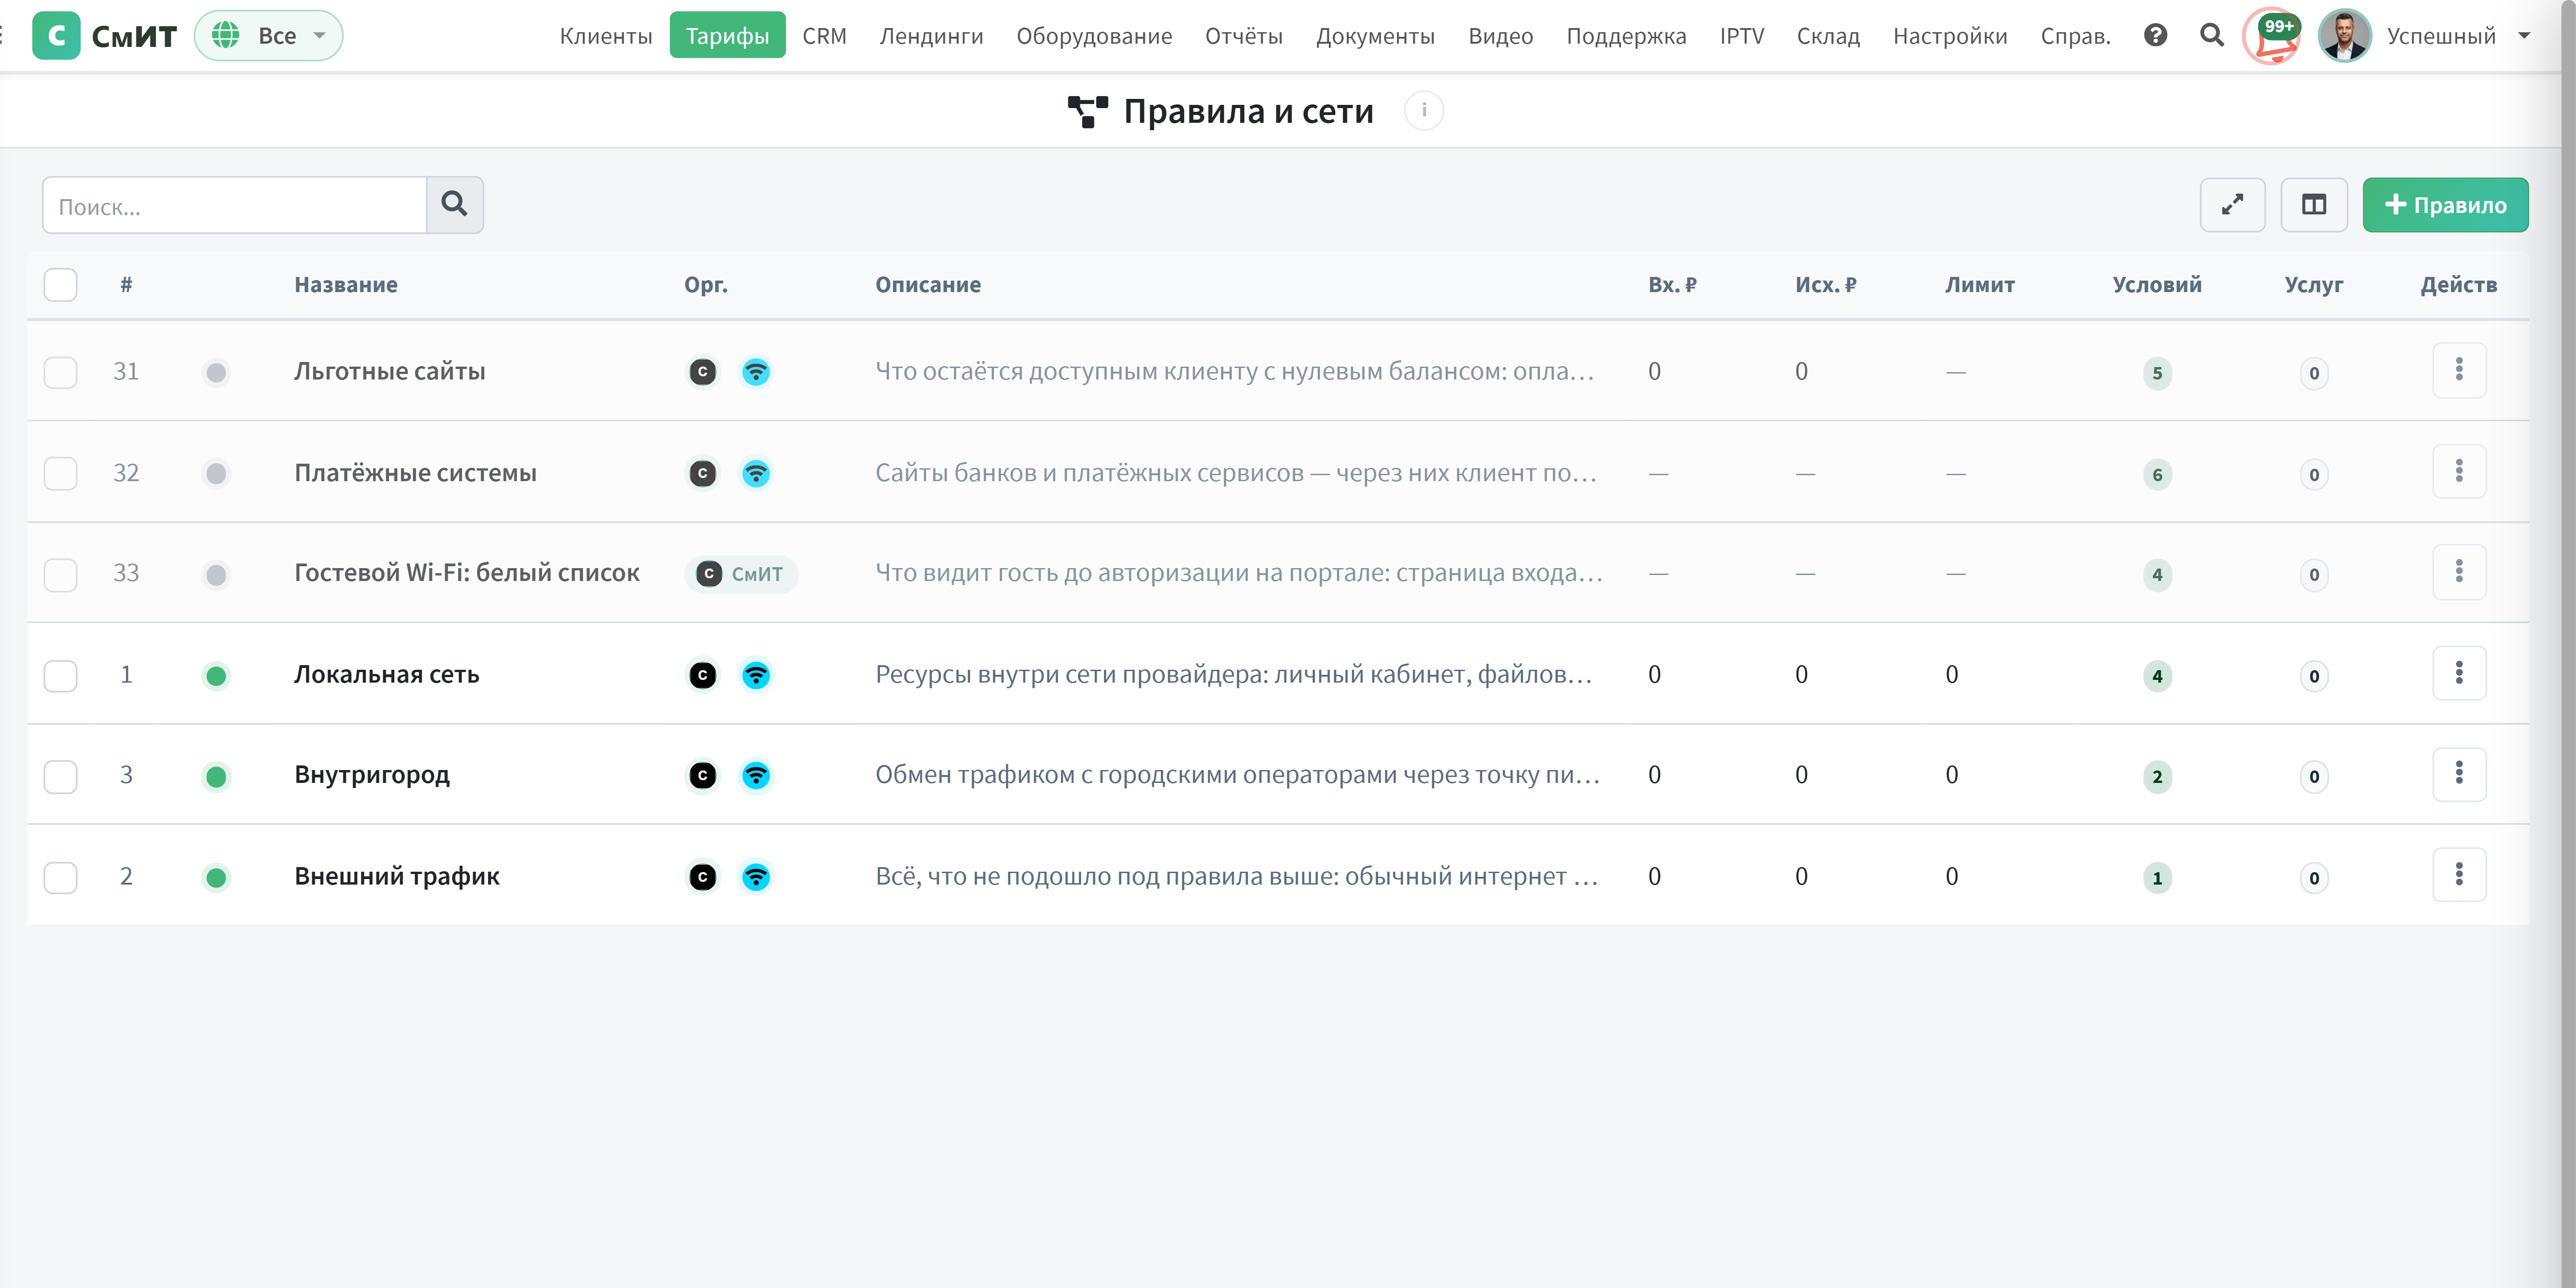
Task: Open the Лендинги menu
Action: point(931,36)
